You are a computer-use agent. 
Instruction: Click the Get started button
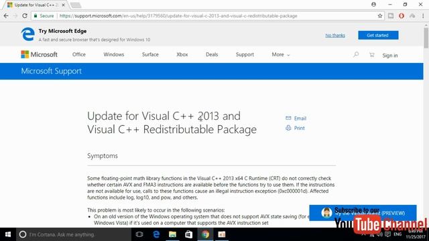click(378, 35)
